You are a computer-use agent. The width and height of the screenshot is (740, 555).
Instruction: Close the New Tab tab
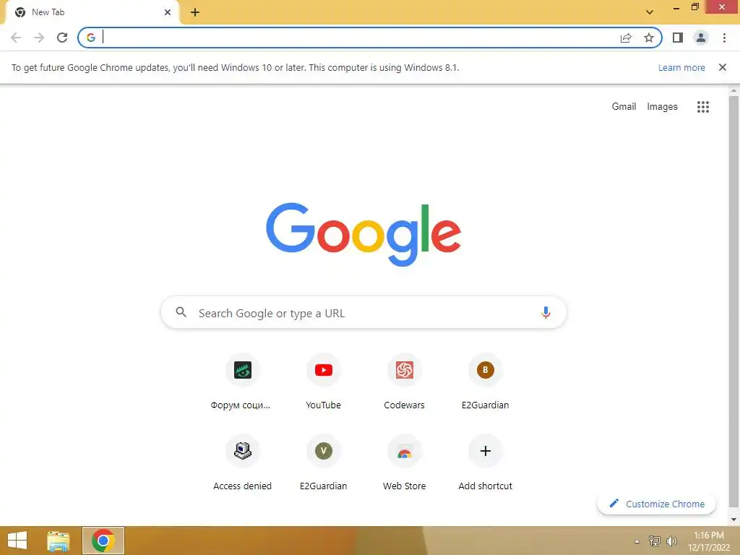168,12
